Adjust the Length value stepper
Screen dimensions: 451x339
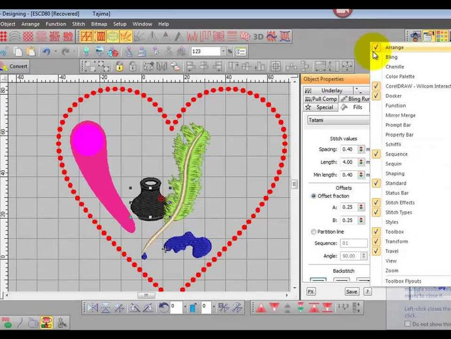click(x=361, y=162)
